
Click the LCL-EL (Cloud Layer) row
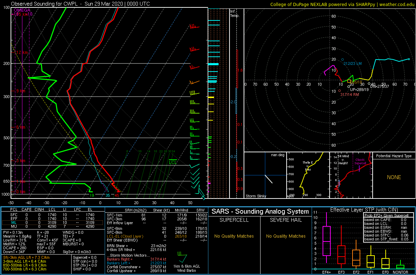pos(157,236)
